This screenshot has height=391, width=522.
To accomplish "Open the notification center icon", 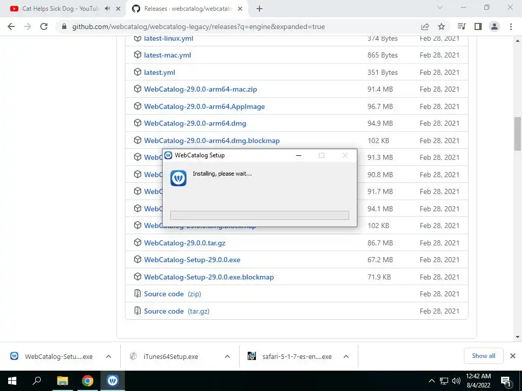I will (x=506, y=381).
